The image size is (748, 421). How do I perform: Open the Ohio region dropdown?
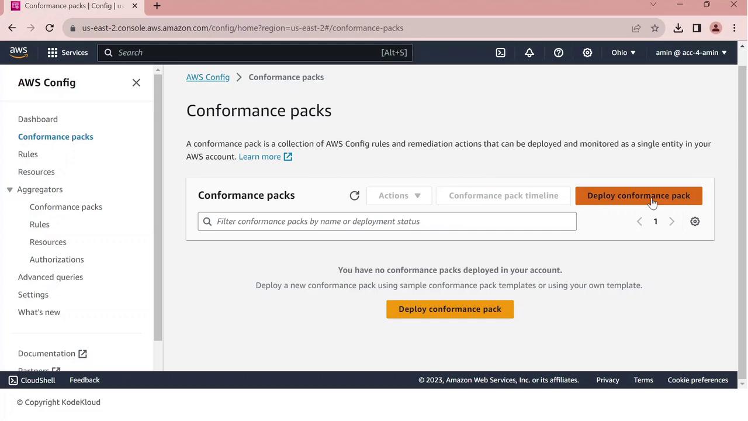coord(623,53)
